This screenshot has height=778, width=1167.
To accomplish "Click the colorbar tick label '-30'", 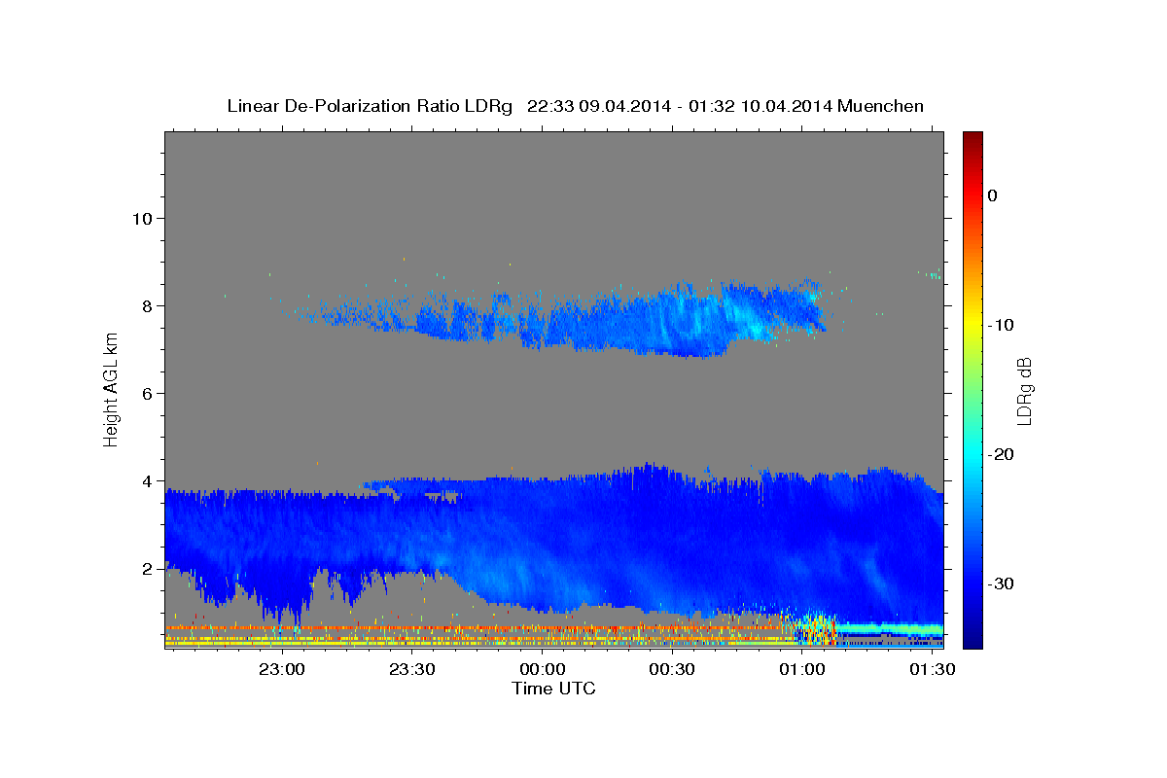I will pos(1001,583).
